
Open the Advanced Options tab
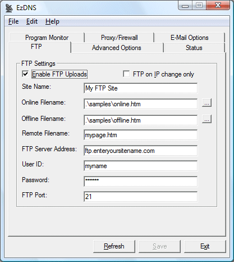(x=117, y=48)
